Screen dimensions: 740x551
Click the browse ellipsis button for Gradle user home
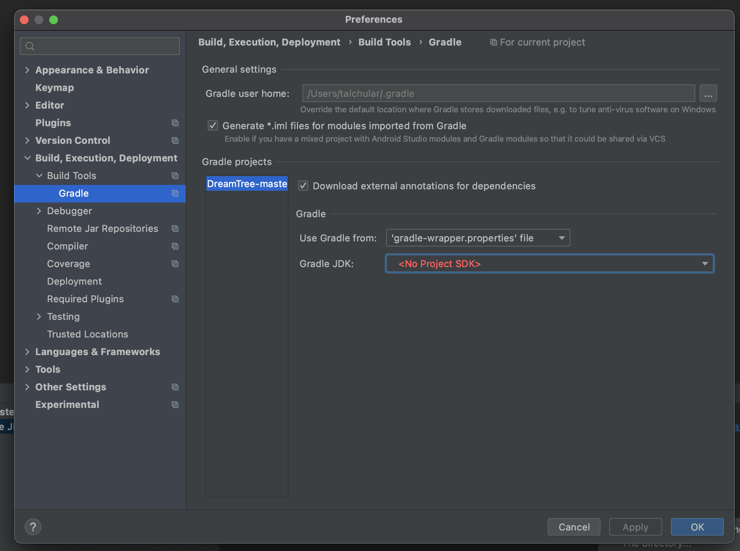pyautogui.click(x=708, y=94)
